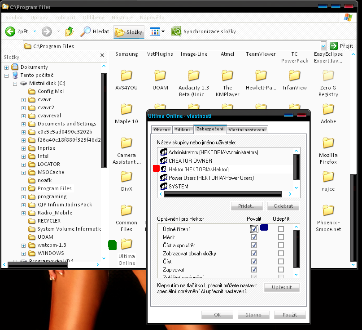The height and width of the screenshot is (330, 362).
Task: Expand the WINDOWS folder tree node
Action: [x=23, y=254]
